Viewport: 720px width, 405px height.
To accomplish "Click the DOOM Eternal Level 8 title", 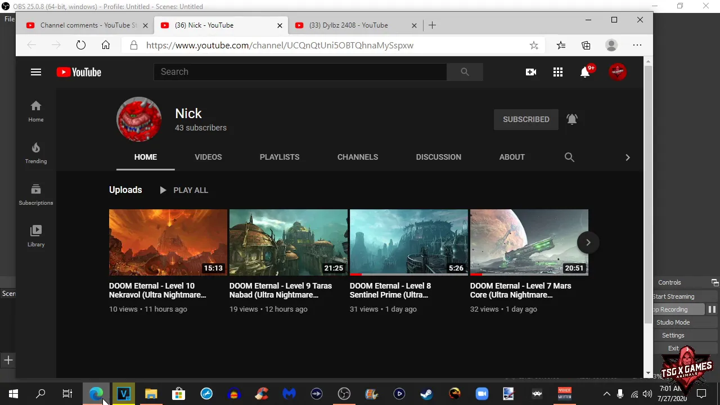I will click(x=390, y=290).
